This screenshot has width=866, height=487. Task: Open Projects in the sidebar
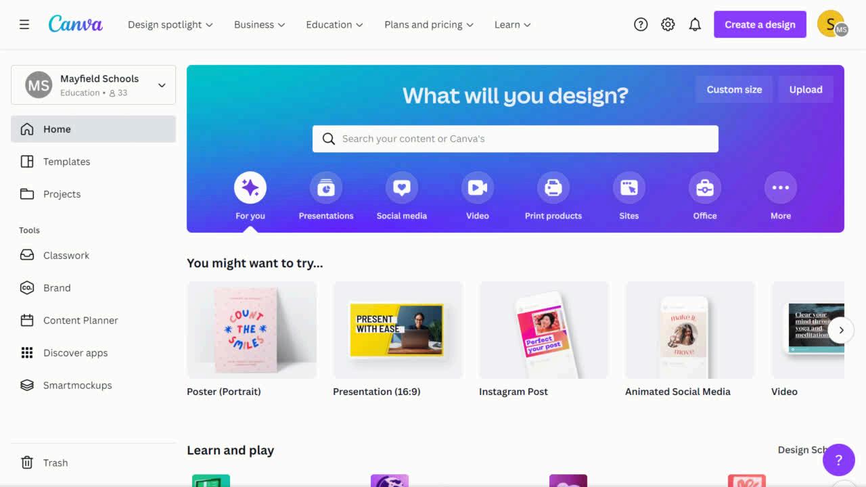[x=93, y=194]
